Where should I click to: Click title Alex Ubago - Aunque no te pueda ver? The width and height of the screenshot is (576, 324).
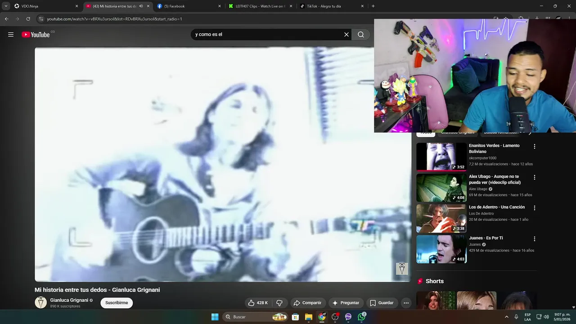[x=495, y=180]
